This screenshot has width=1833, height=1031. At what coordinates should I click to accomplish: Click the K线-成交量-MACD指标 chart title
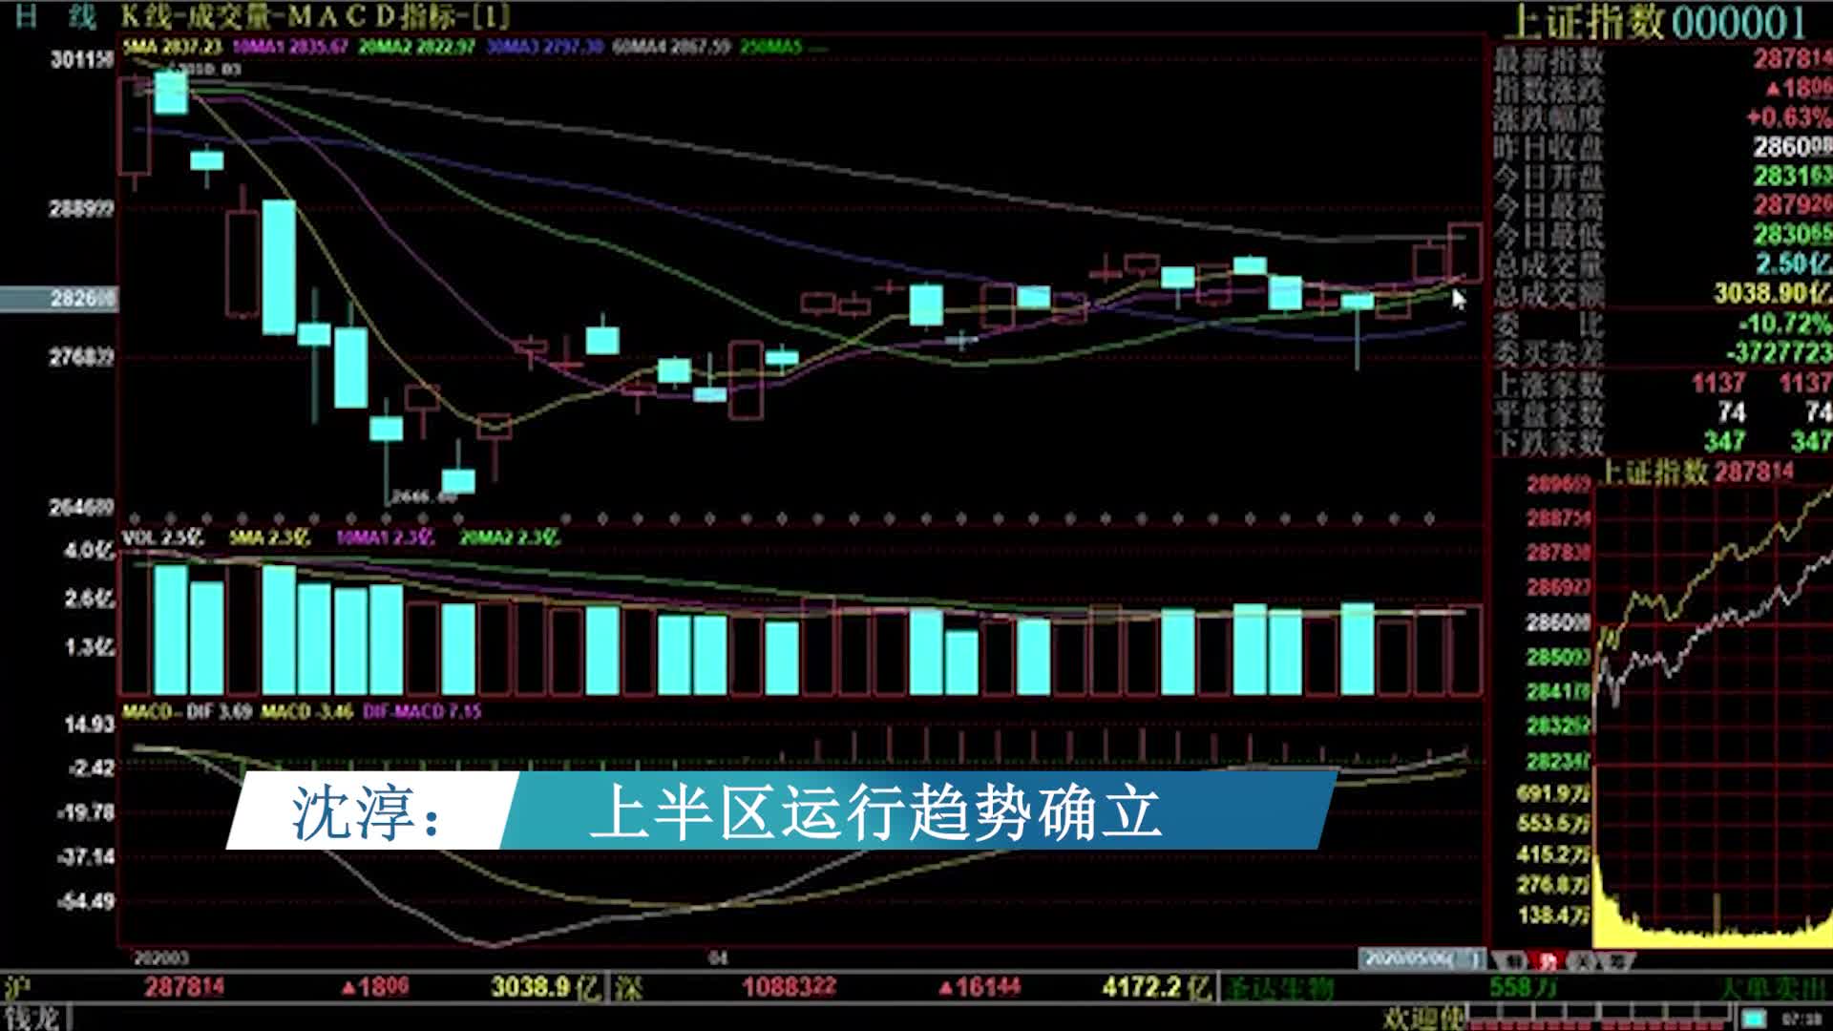[315, 16]
